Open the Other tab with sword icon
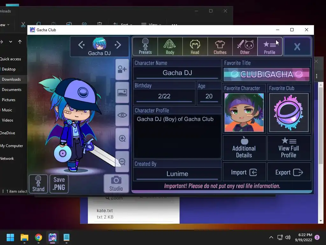 (x=245, y=46)
